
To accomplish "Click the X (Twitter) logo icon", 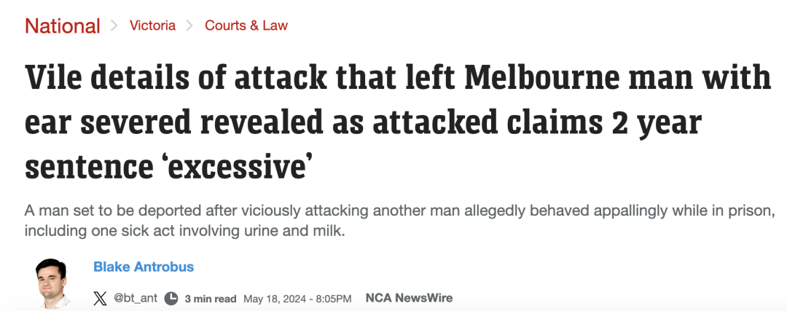I will pyautogui.click(x=100, y=299).
